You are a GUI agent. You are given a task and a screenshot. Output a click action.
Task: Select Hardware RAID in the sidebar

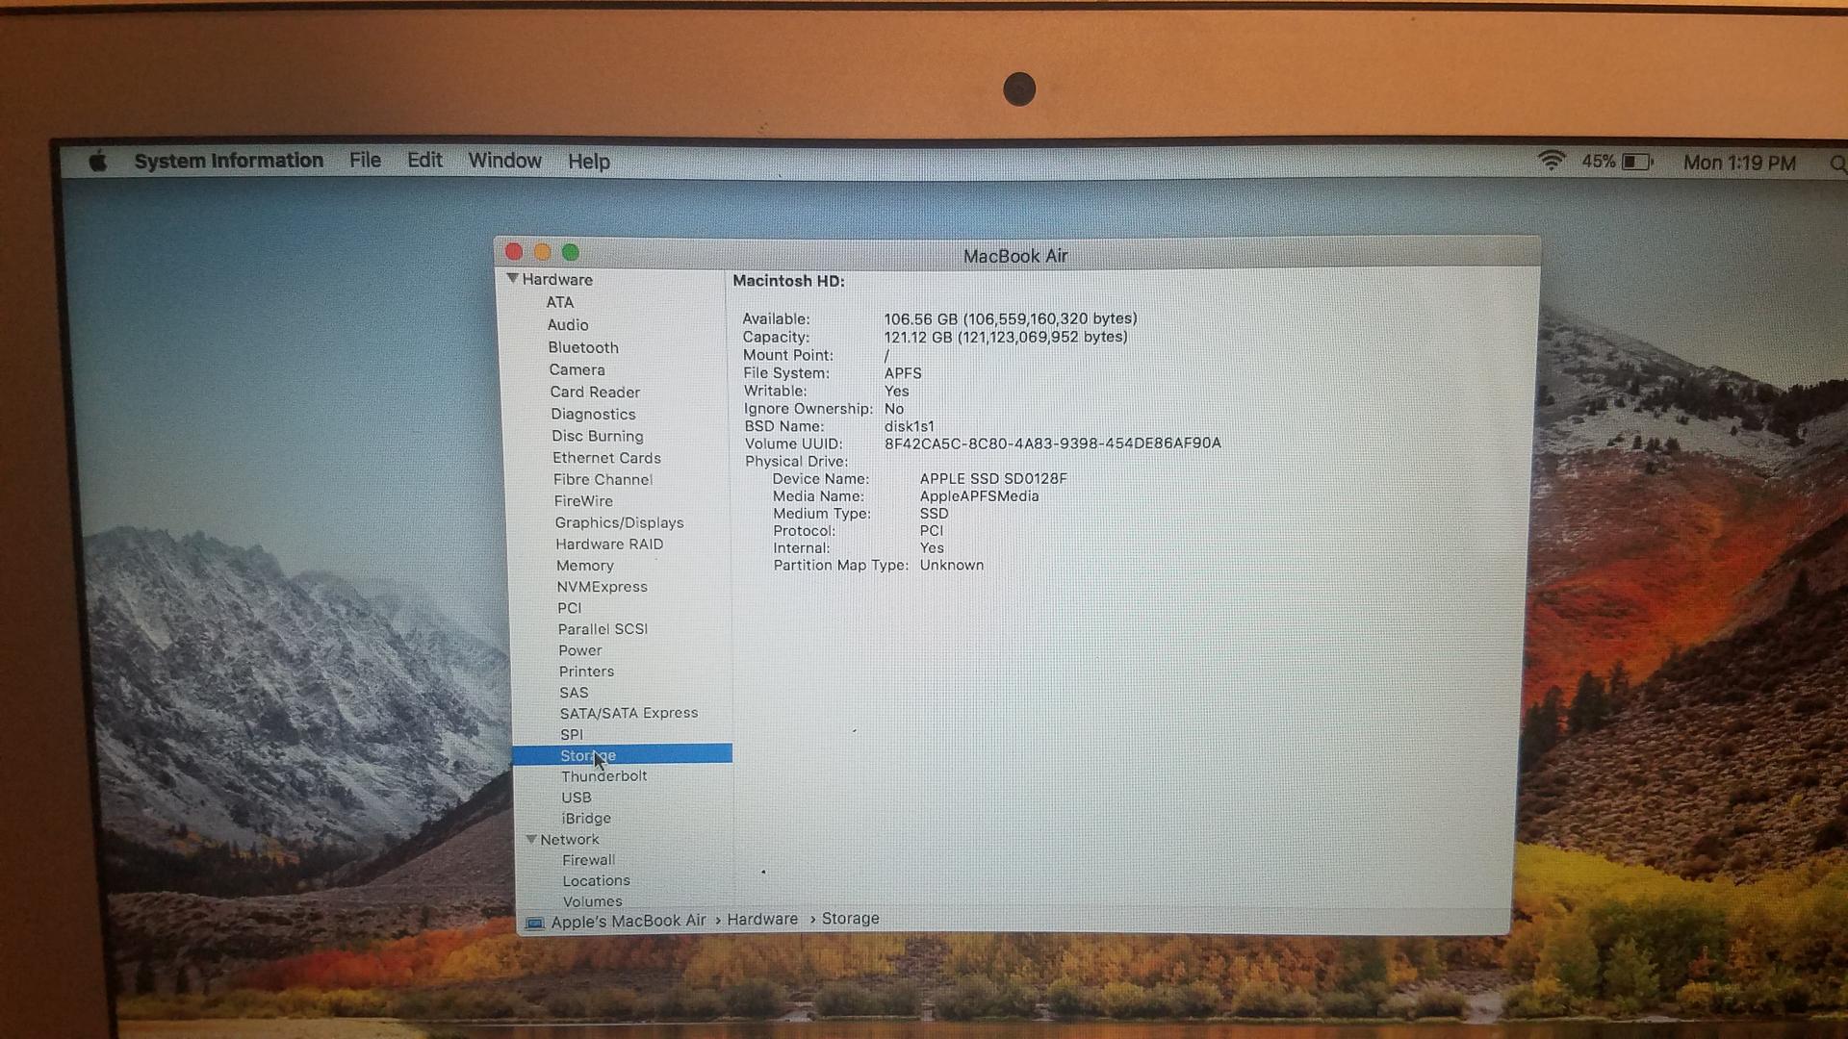(x=609, y=544)
